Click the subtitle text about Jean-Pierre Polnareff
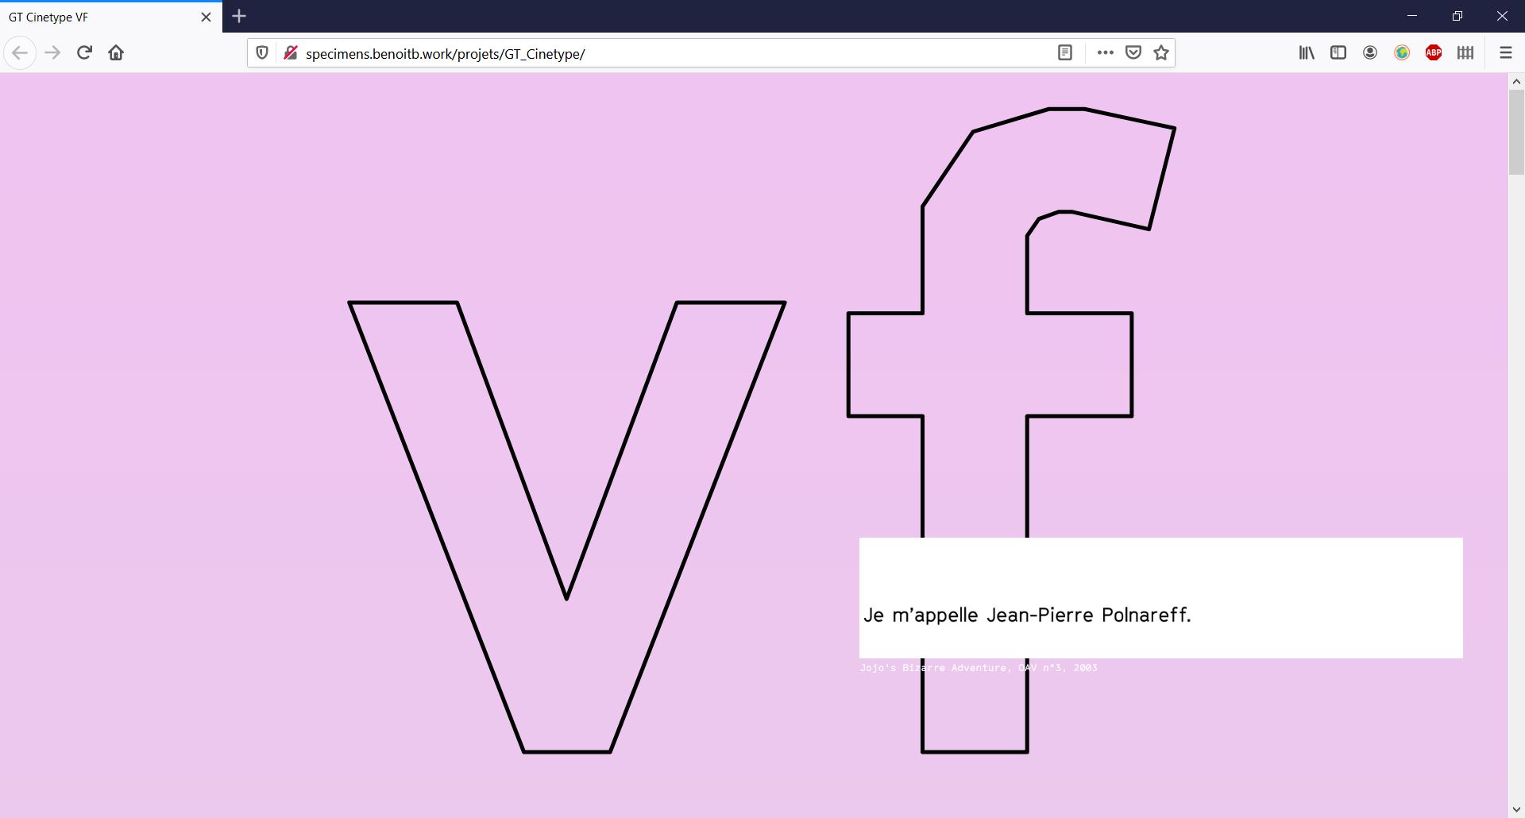 click(1027, 615)
